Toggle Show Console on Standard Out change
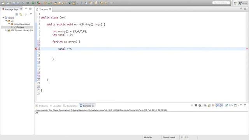249x140 pixels. pyautogui.click(x=217, y=105)
